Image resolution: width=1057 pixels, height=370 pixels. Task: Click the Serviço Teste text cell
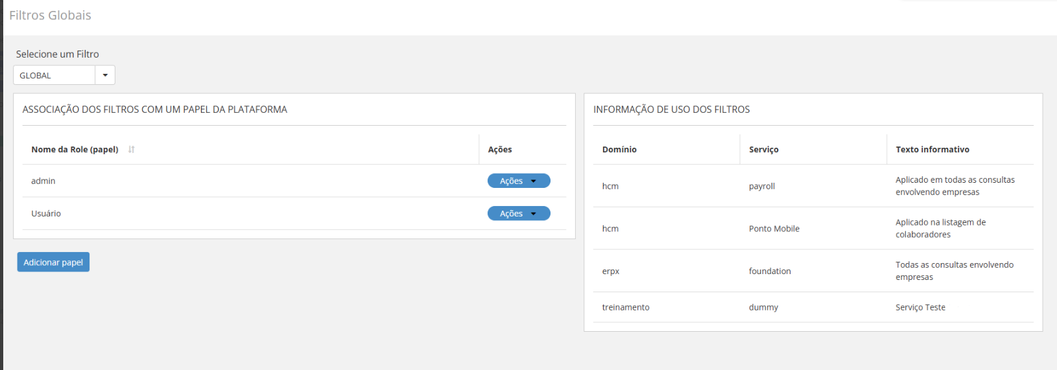(x=920, y=308)
